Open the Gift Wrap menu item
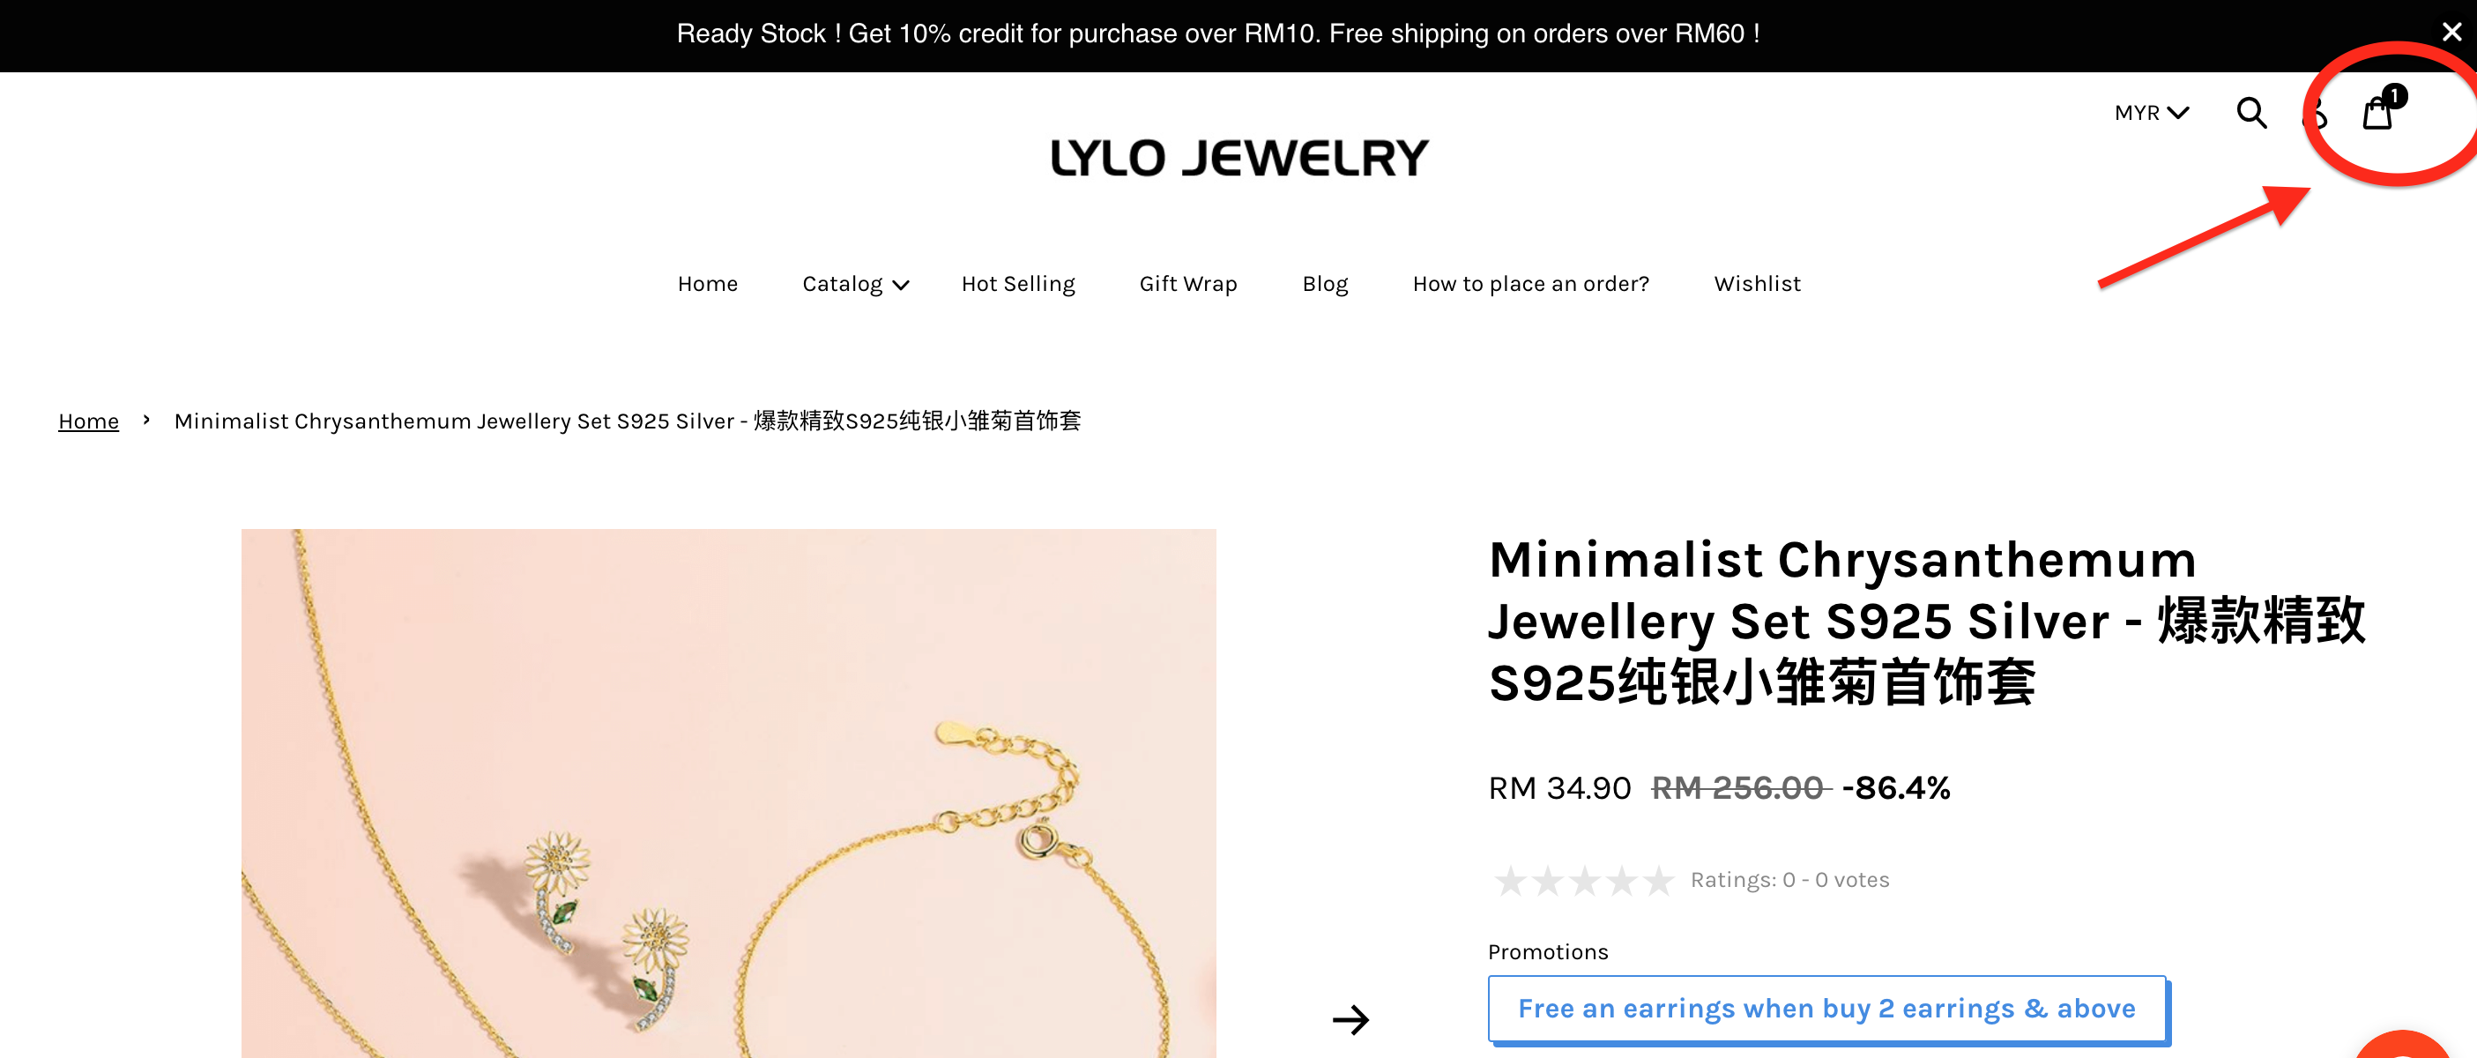 pos(1187,284)
